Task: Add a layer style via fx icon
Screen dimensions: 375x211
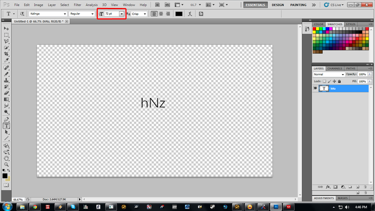Action: point(328,187)
